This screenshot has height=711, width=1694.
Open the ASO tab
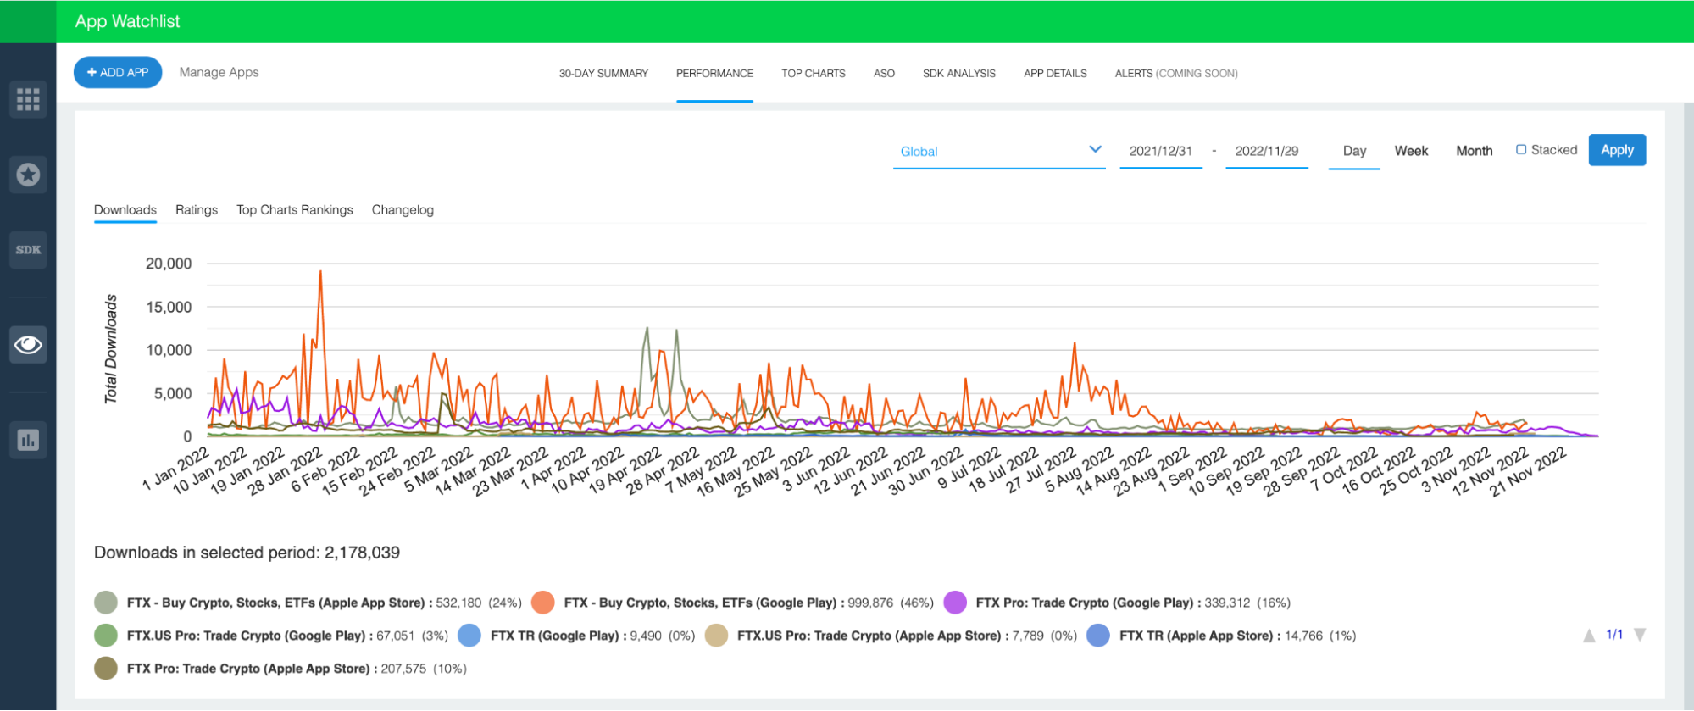click(884, 74)
